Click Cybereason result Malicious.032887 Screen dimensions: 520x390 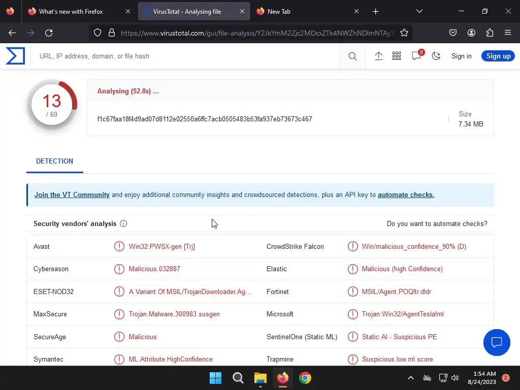pyautogui.click(x=154, y=269)
